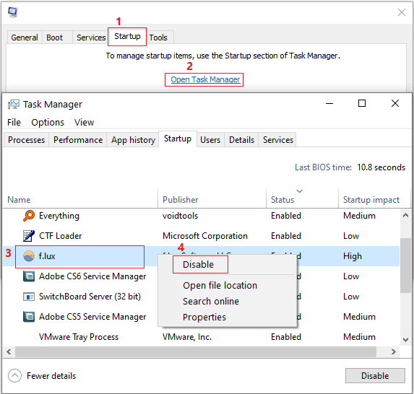Click the CTF Loader pen icon
This screenshot has height=394, width=414.
coord(29,236)
